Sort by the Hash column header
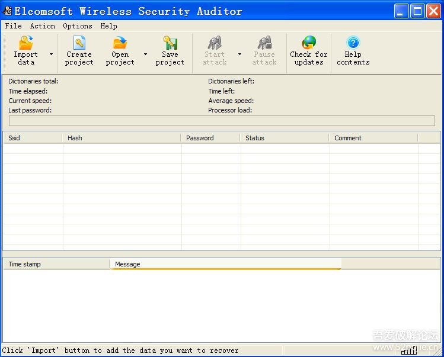The height and width of the screenshot is (357, 444). coord(122,138)
